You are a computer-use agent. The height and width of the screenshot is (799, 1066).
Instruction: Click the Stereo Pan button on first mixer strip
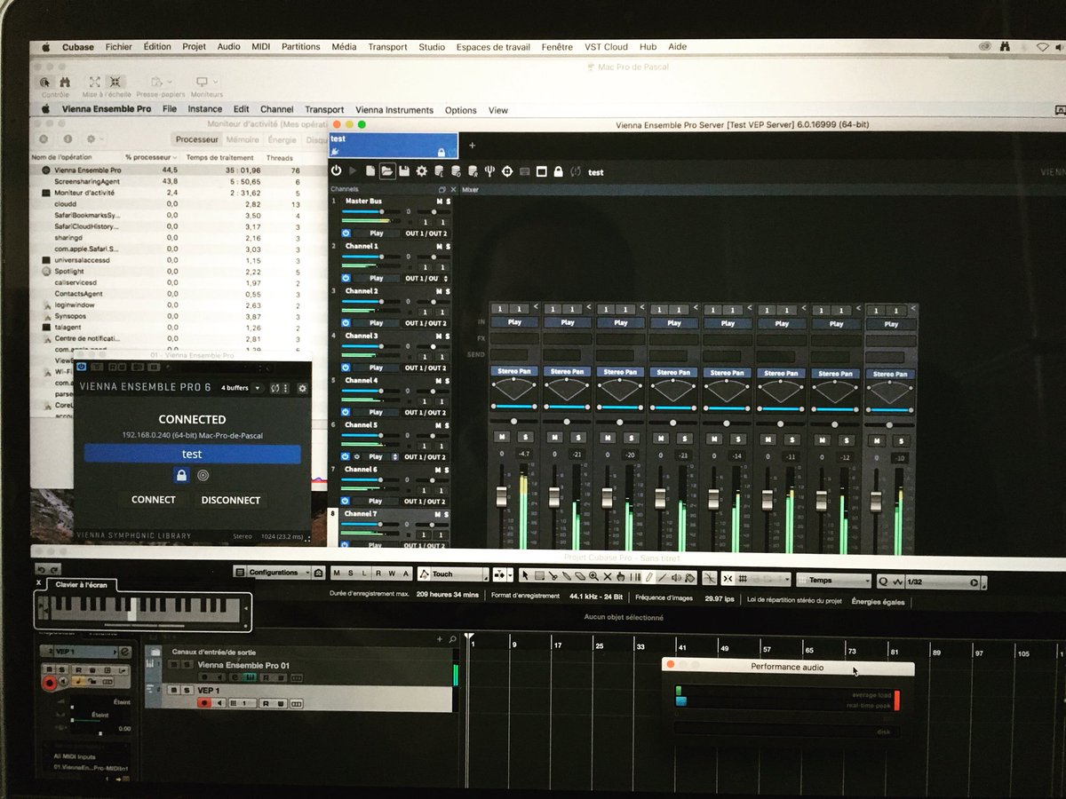pyautogui.click(x=514, y=372)
